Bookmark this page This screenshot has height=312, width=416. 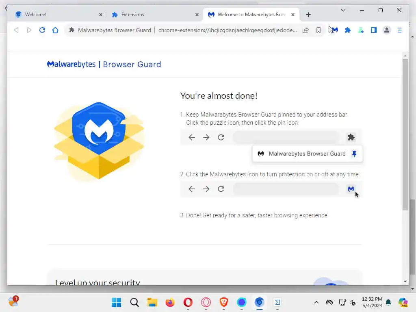coord(318,30)
